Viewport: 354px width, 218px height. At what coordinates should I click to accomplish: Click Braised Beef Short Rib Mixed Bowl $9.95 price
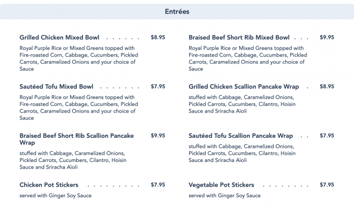(327, 37)
